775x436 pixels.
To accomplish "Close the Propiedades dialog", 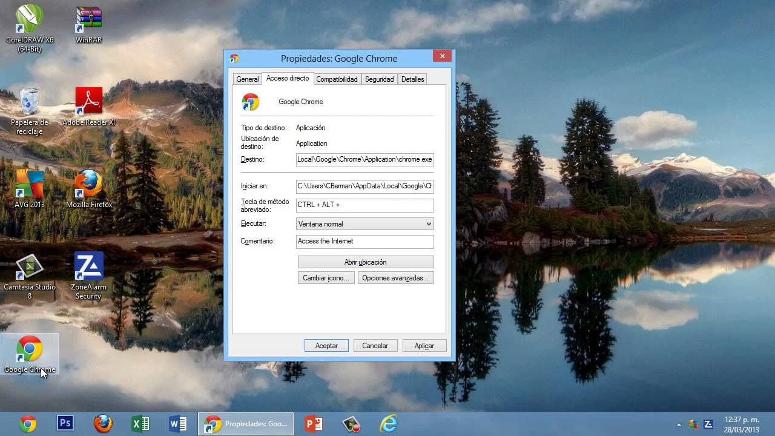I will 442,56.
